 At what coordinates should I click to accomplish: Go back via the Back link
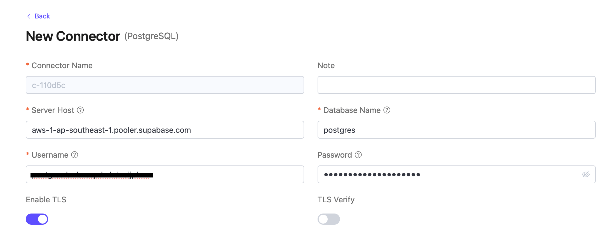coord(42,16)
